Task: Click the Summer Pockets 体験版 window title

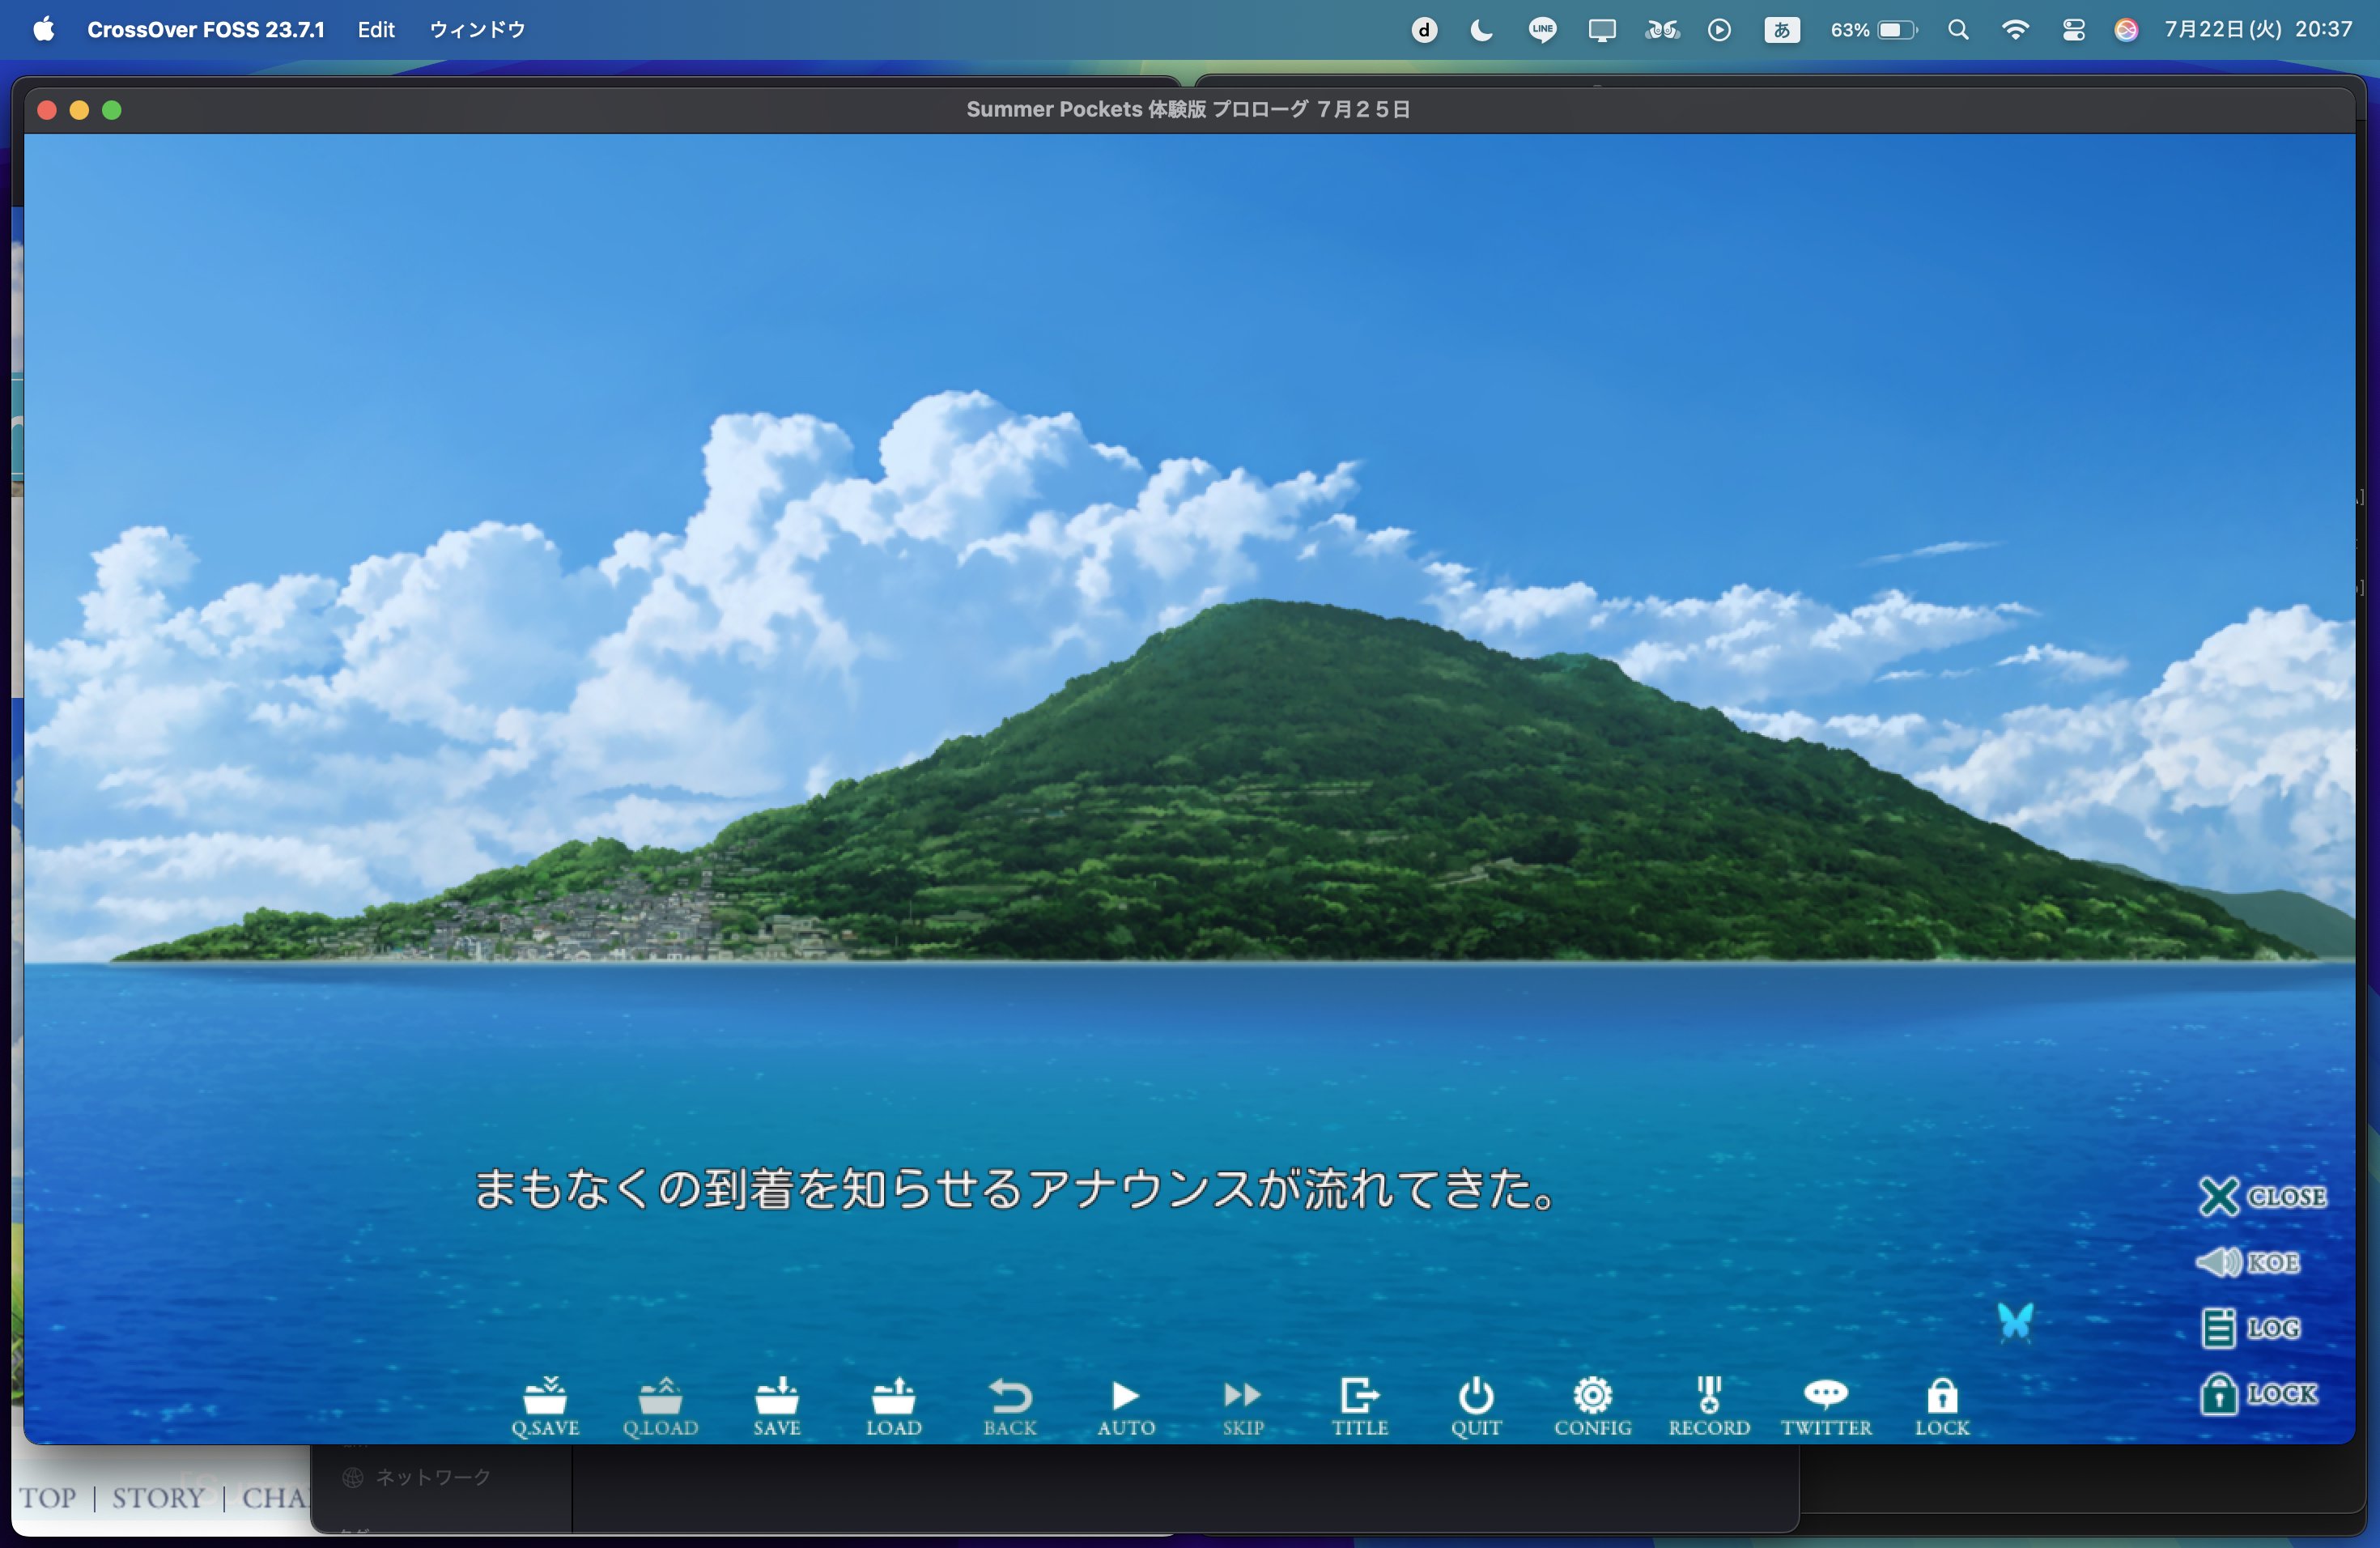Action: point(1188,109)
